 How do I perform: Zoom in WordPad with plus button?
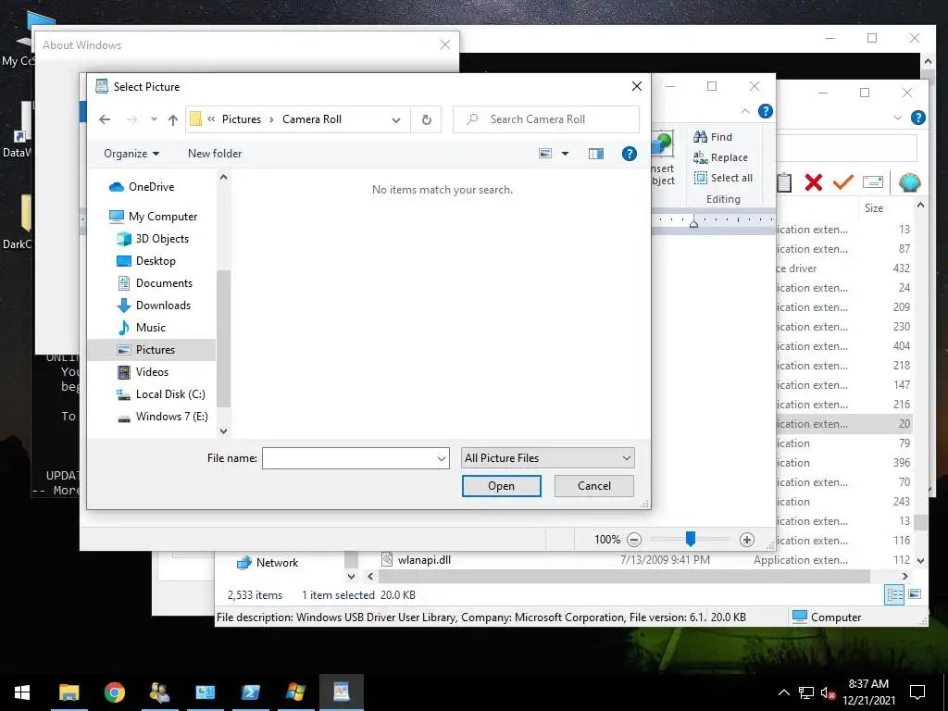747,540
